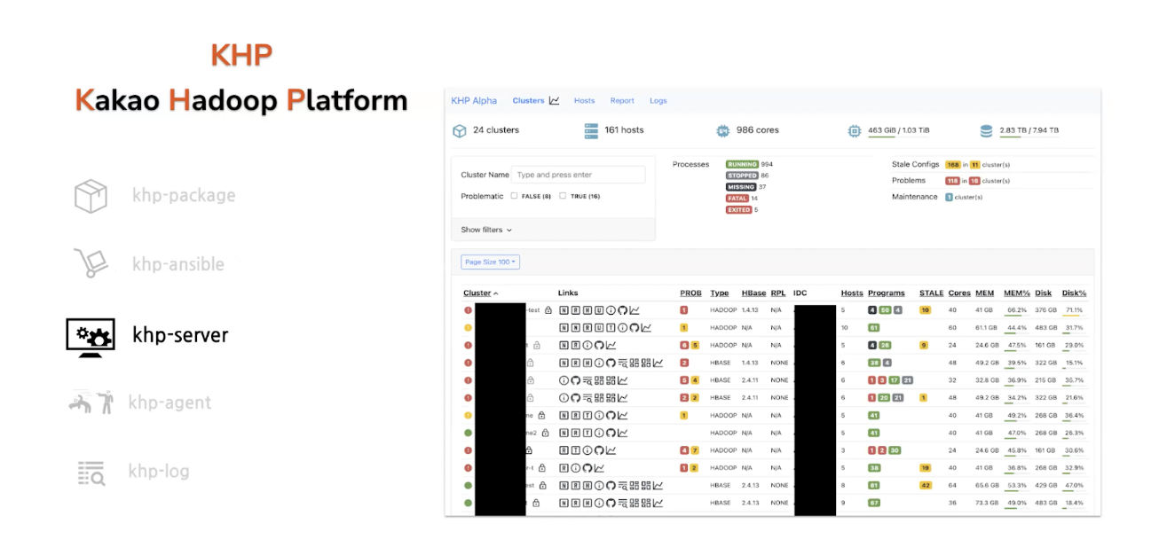Image resolution: width=1159 pixels, height=555 pixels.
Task: Click the green 67 Programs badge
Action: coord(874,503)
